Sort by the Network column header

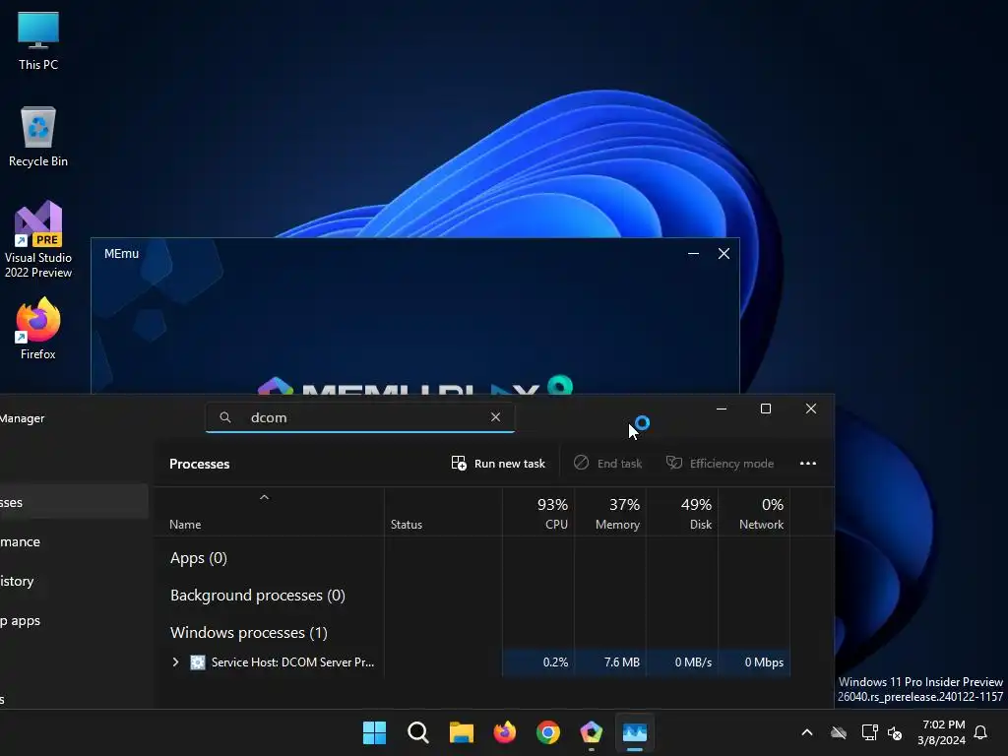pyautogui.click(x=754, y=513)
